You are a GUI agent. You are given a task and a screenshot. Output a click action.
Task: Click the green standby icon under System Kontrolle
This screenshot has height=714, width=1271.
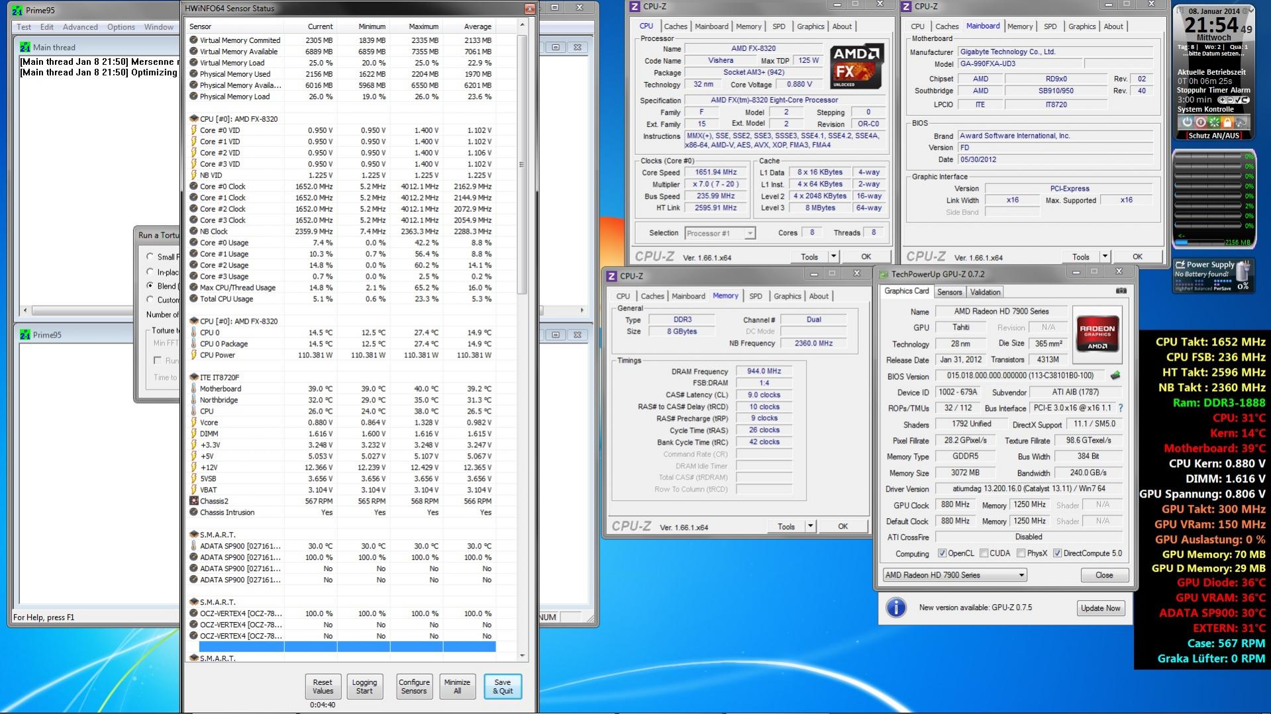point(1213,122)
